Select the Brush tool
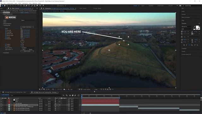This screenshot has height=114, width=202. (x=32, y=6)
